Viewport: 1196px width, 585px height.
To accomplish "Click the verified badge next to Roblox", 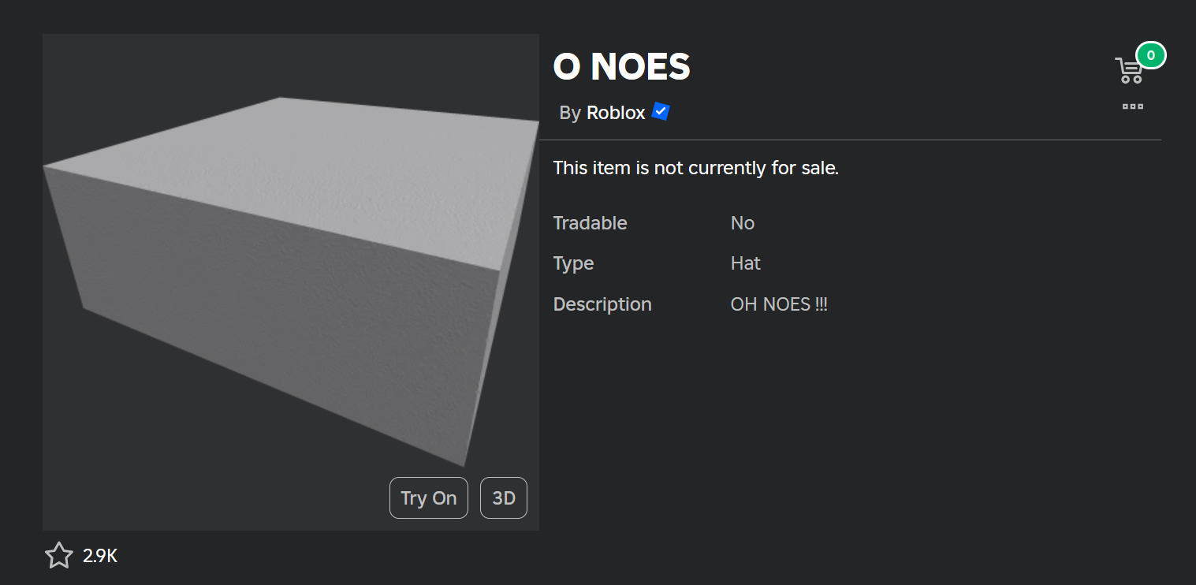I will (x=661, y=112).
